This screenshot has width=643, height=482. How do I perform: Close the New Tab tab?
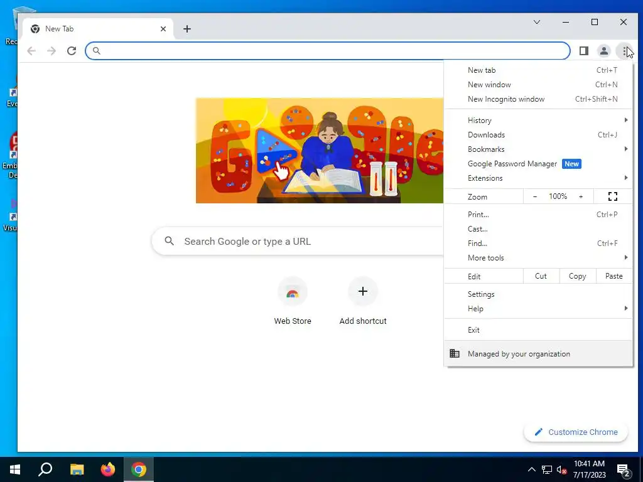click(x=163, y=29)
